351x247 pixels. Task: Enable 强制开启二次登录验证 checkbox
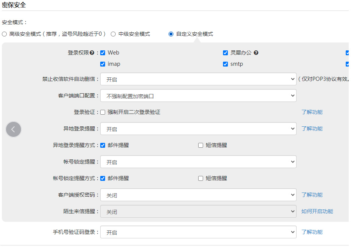(102, 112)
